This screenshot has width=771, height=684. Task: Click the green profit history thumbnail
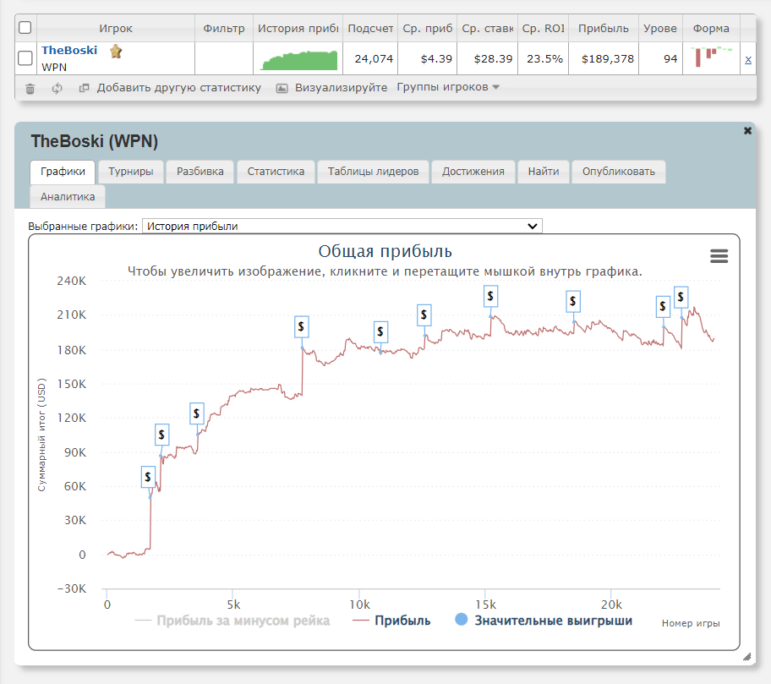click(299, 59)
